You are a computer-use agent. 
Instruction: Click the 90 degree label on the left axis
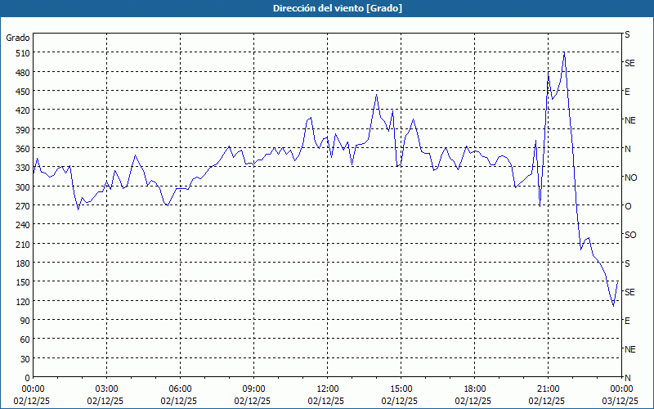pyautogui.click(x=23, y=321)
